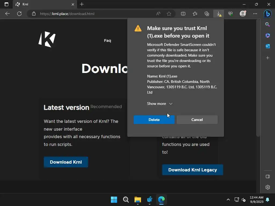The width and height of the screenshot is (275, 206).
Task: Open Browser essentials heart icon
Action: point(230,14)
